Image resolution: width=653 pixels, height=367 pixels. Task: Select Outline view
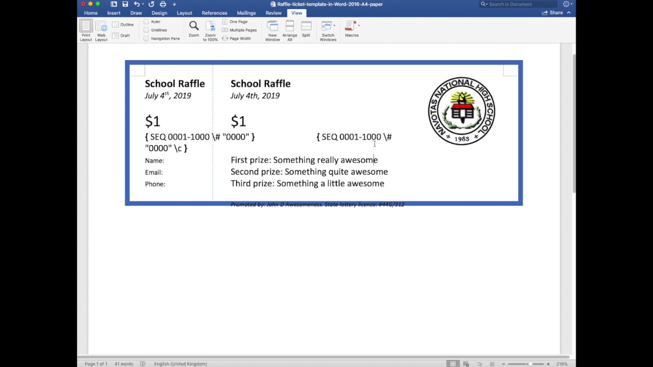point(123,24)
